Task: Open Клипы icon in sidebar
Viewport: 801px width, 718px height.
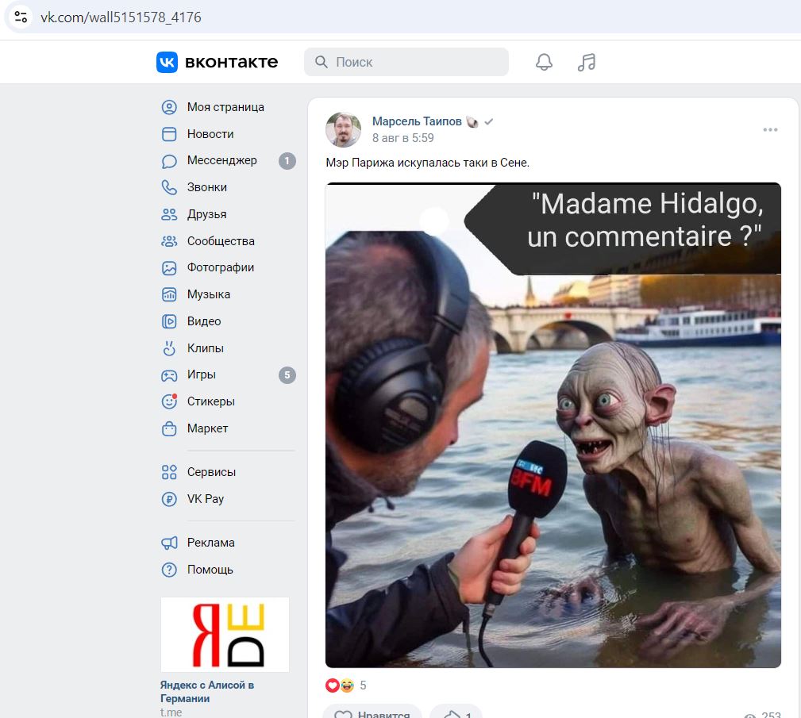Action: pyautogui.click(x=169, y=348)
